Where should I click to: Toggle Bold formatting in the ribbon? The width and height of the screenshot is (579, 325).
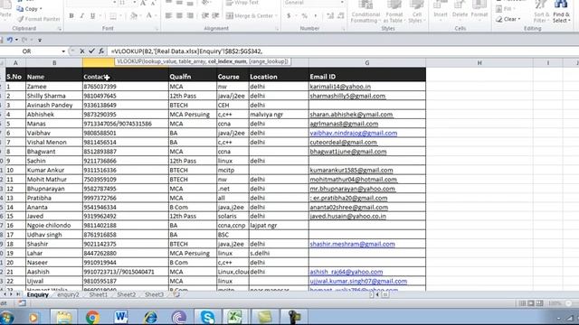coord(71,16)
